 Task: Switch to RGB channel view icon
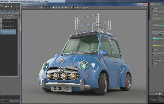42,8
